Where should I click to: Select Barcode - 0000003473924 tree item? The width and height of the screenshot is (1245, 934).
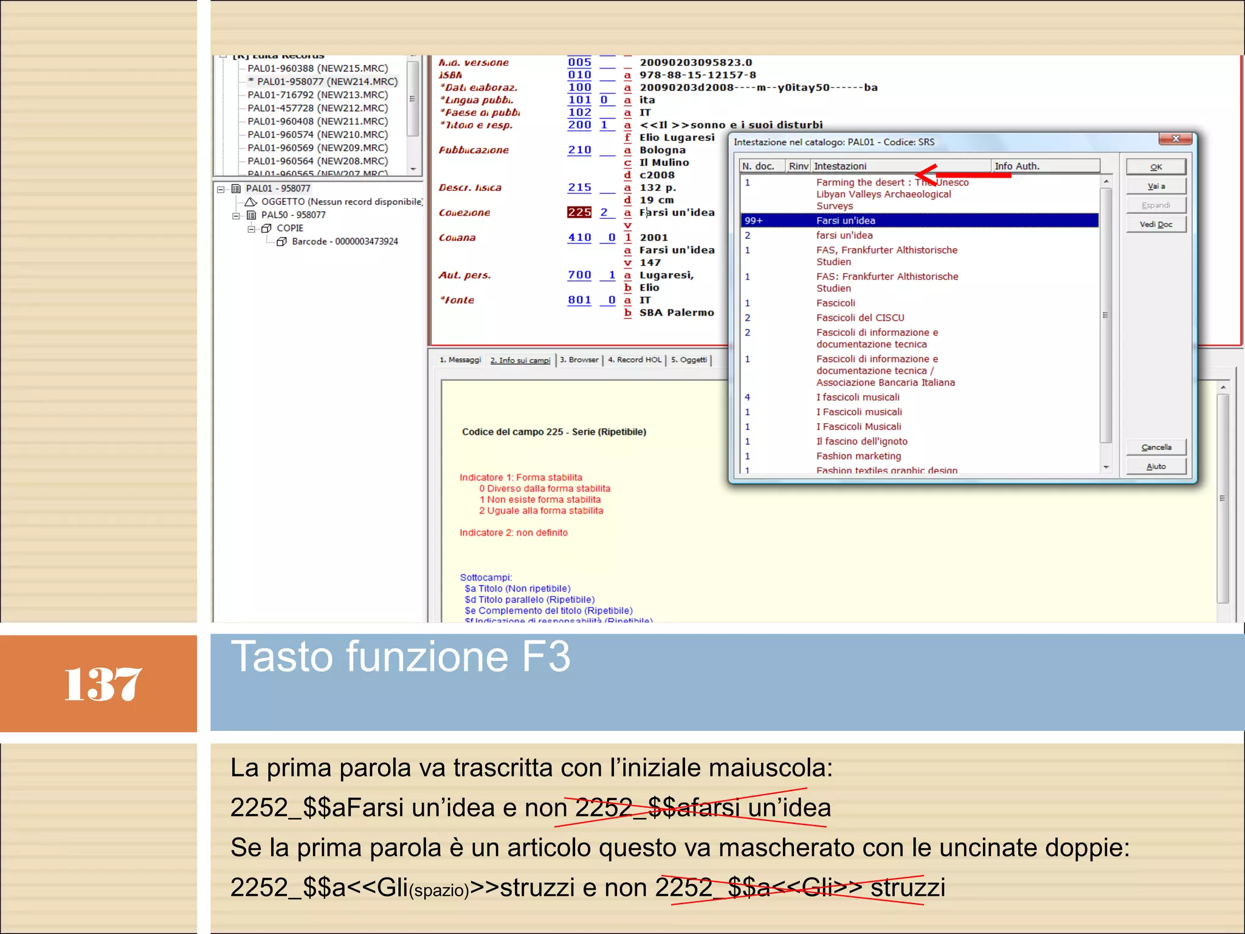pos(345,241)
